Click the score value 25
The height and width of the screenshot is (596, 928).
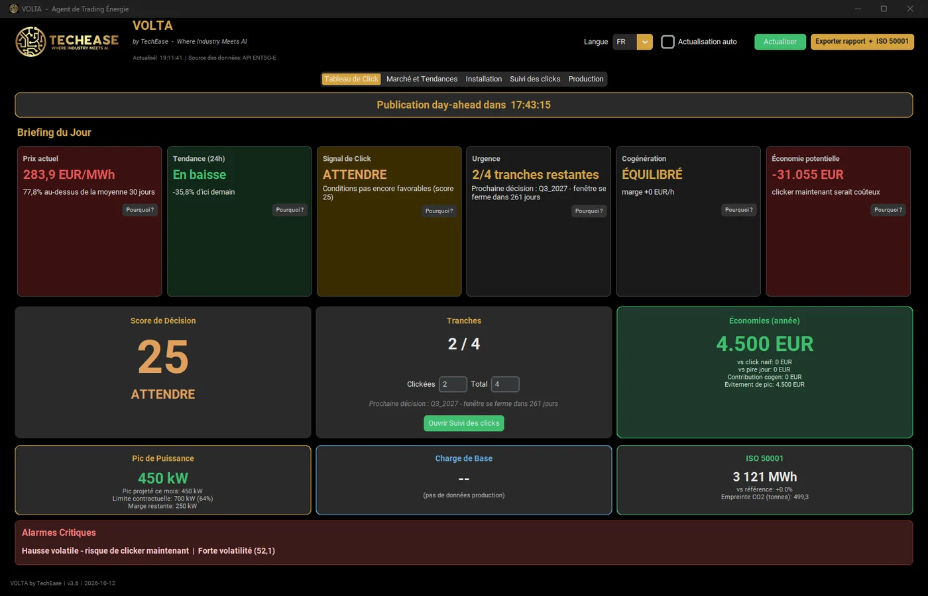click(163, 358)
